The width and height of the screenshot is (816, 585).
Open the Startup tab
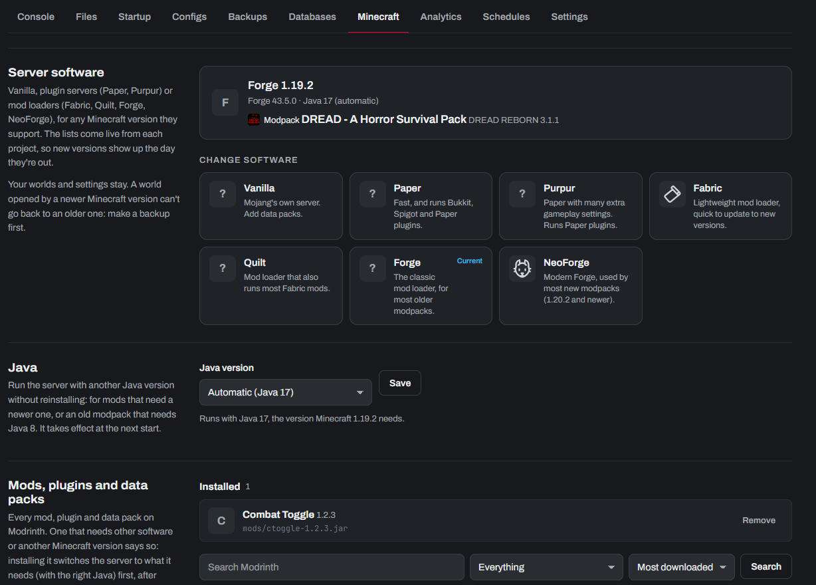pyautogui.click(x=134, y=17)
